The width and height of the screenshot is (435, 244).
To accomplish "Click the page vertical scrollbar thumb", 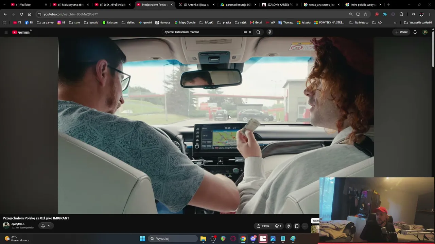I will coord(433,49).
